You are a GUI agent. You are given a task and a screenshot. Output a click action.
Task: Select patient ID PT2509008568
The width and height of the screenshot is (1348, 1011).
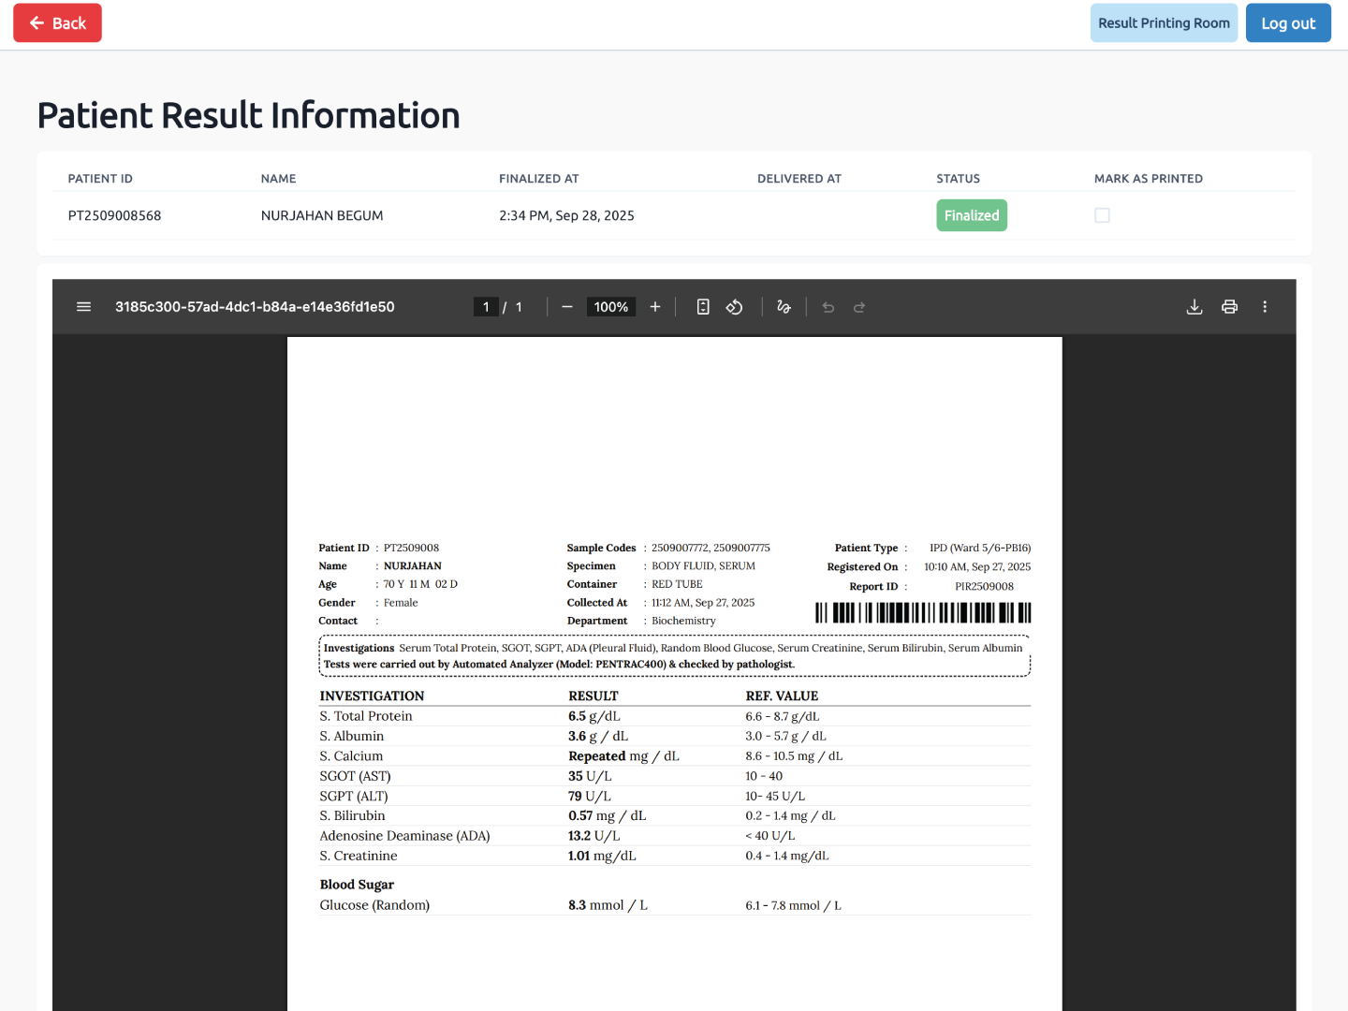pos(114,214)
